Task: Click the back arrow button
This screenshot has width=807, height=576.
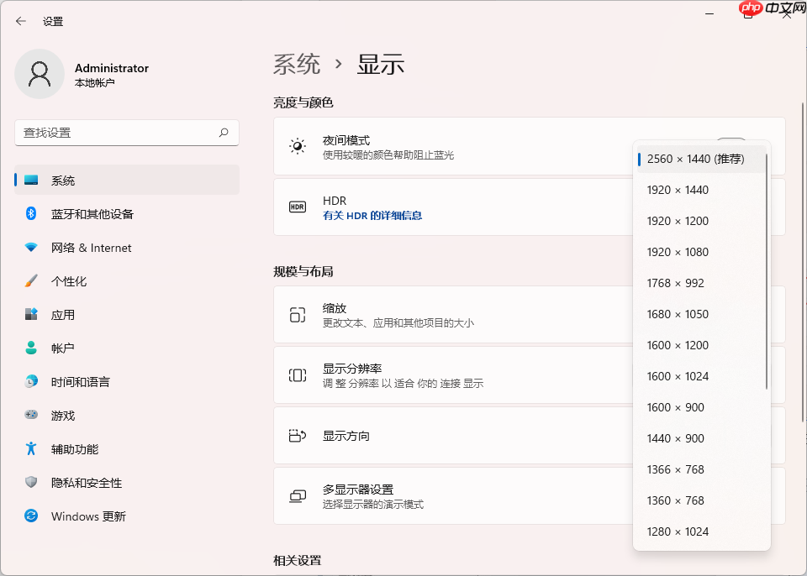Action: click(19, 21)
